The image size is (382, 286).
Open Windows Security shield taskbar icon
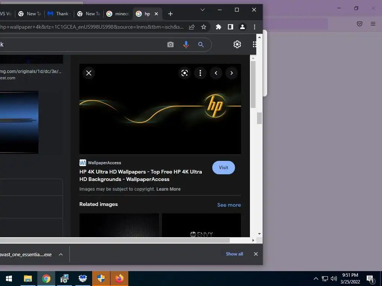coord(101,279)
